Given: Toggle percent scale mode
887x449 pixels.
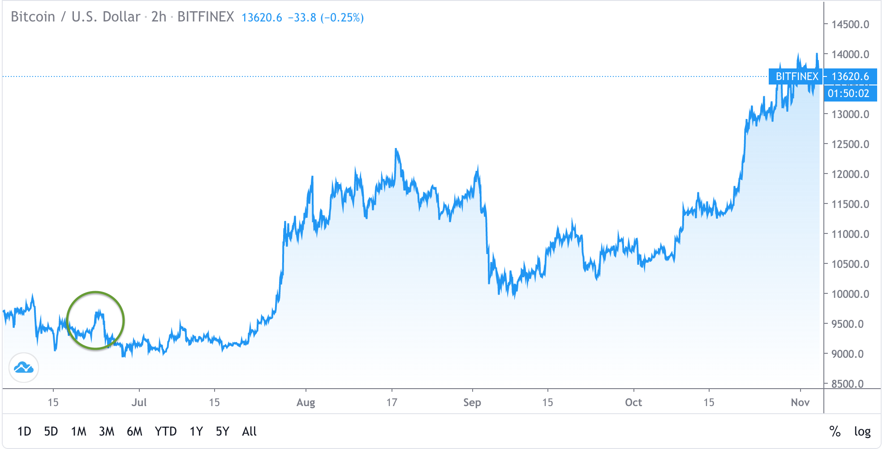Looking at the screenshot, I should [835, 432].
